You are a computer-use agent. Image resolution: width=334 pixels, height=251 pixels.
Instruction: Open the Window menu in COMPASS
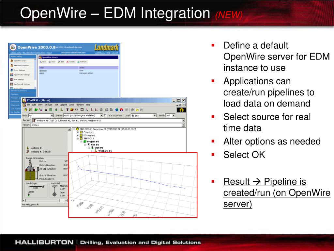[x=80, y=105]
